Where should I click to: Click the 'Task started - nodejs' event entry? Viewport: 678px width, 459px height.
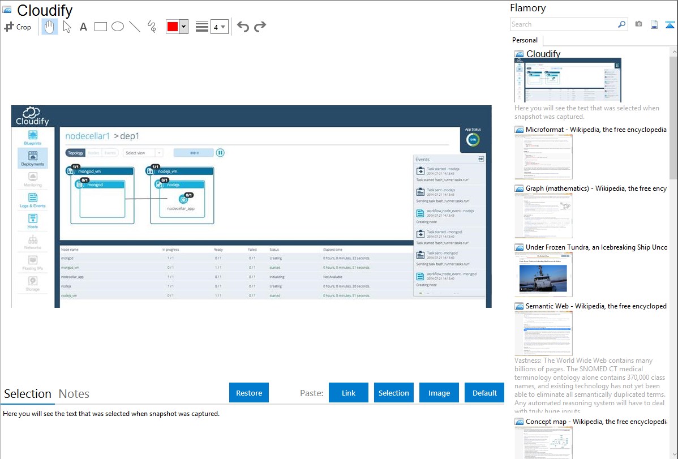click(x=449, y=174)
